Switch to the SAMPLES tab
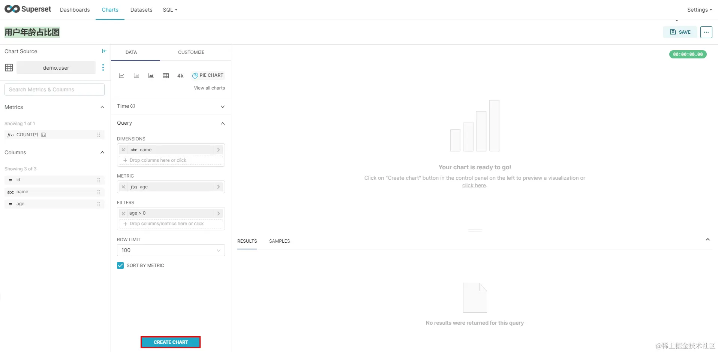Screen dimensions: 718x352 [x=279, y=241]
